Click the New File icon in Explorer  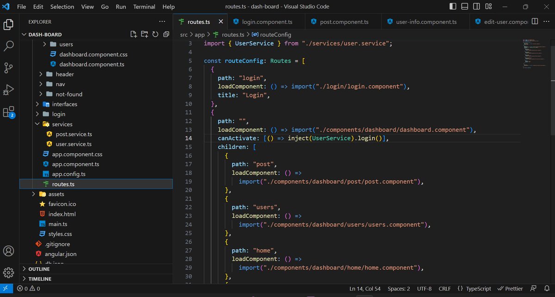134,34
